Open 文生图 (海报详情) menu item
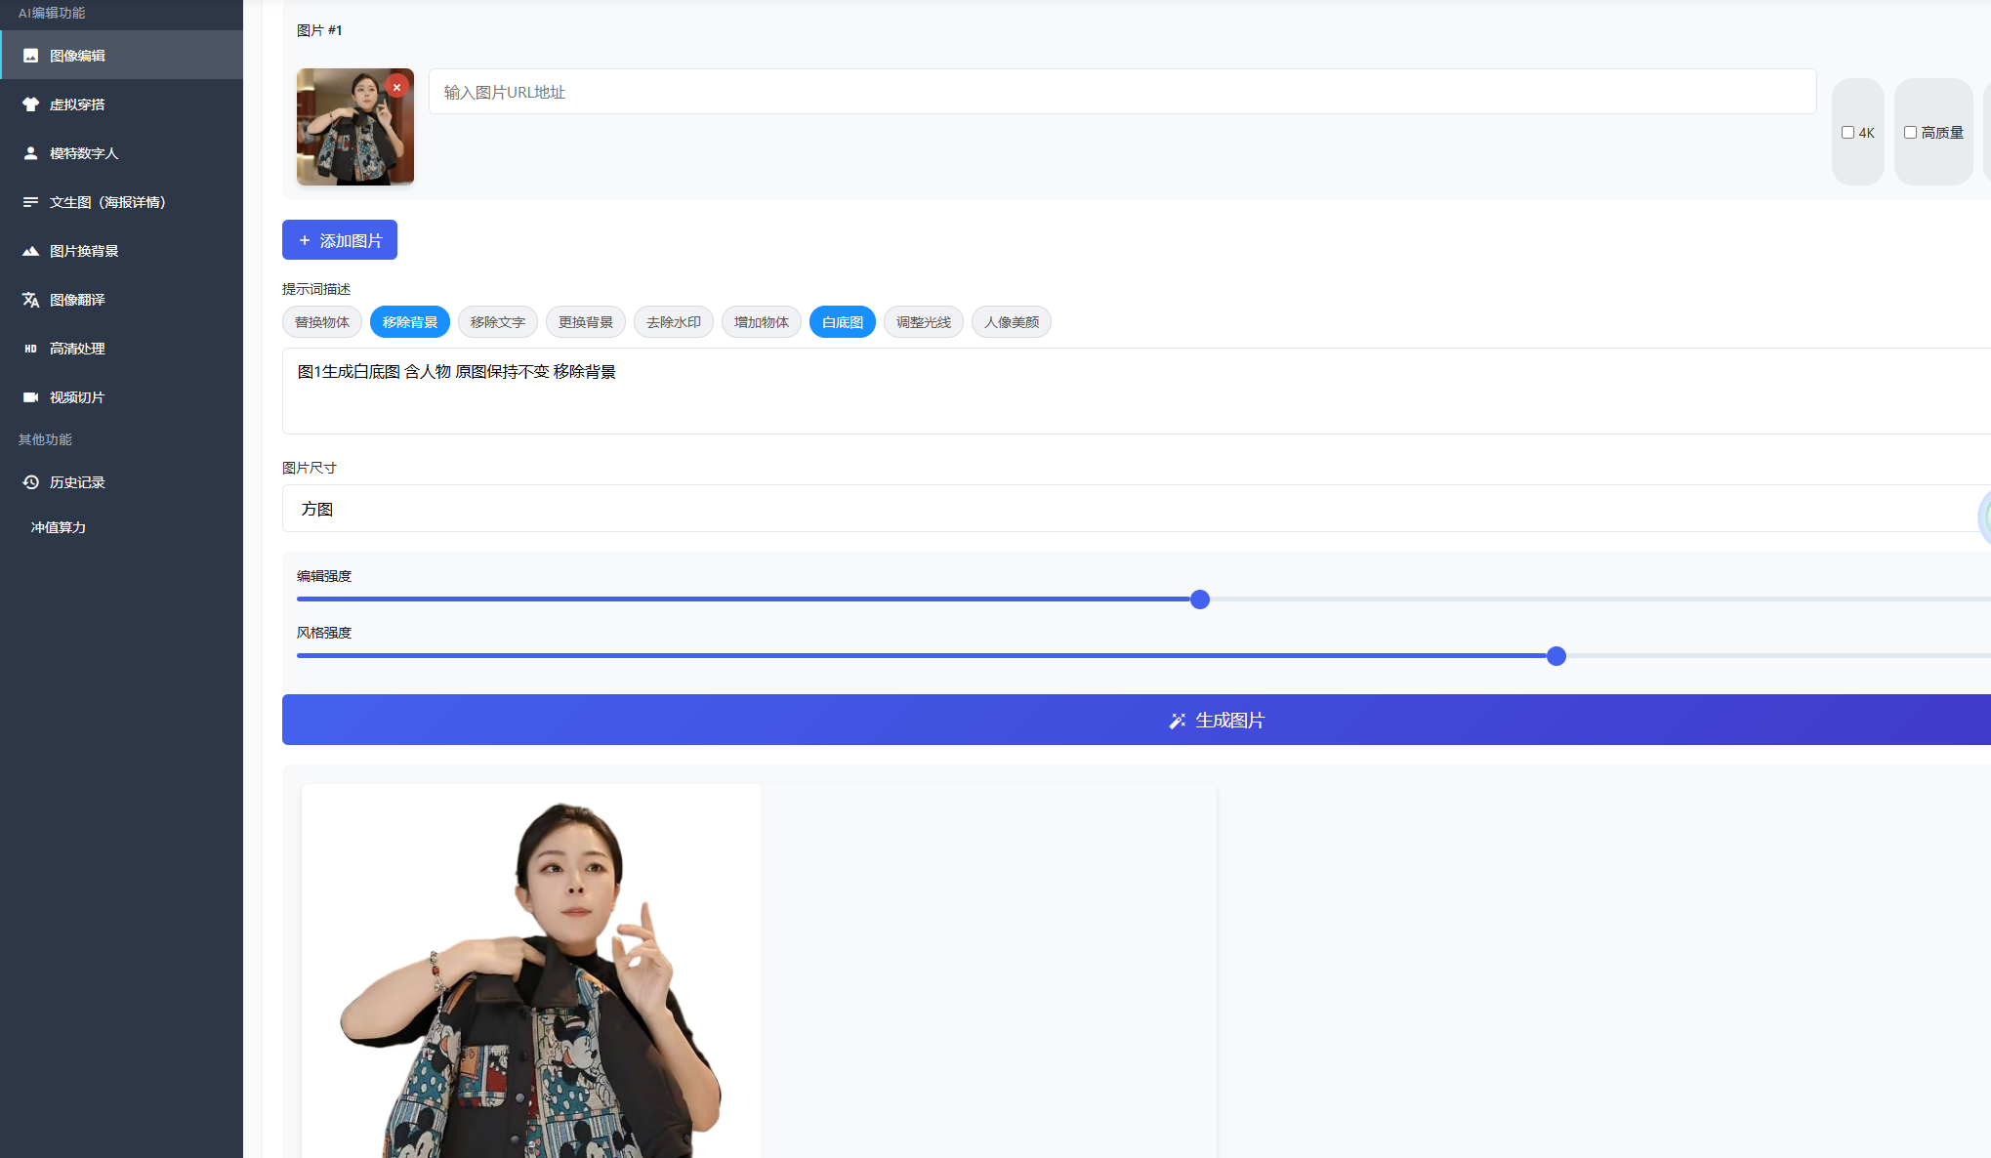 point(107,202)
